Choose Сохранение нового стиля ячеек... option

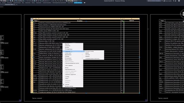[x=93, y=59]
